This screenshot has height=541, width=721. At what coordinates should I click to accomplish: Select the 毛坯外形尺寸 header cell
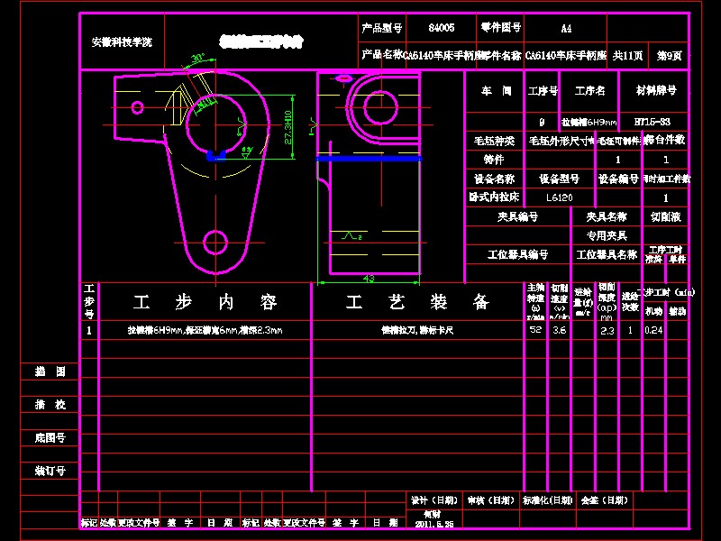pyautogui.click(x=561, y=141)
